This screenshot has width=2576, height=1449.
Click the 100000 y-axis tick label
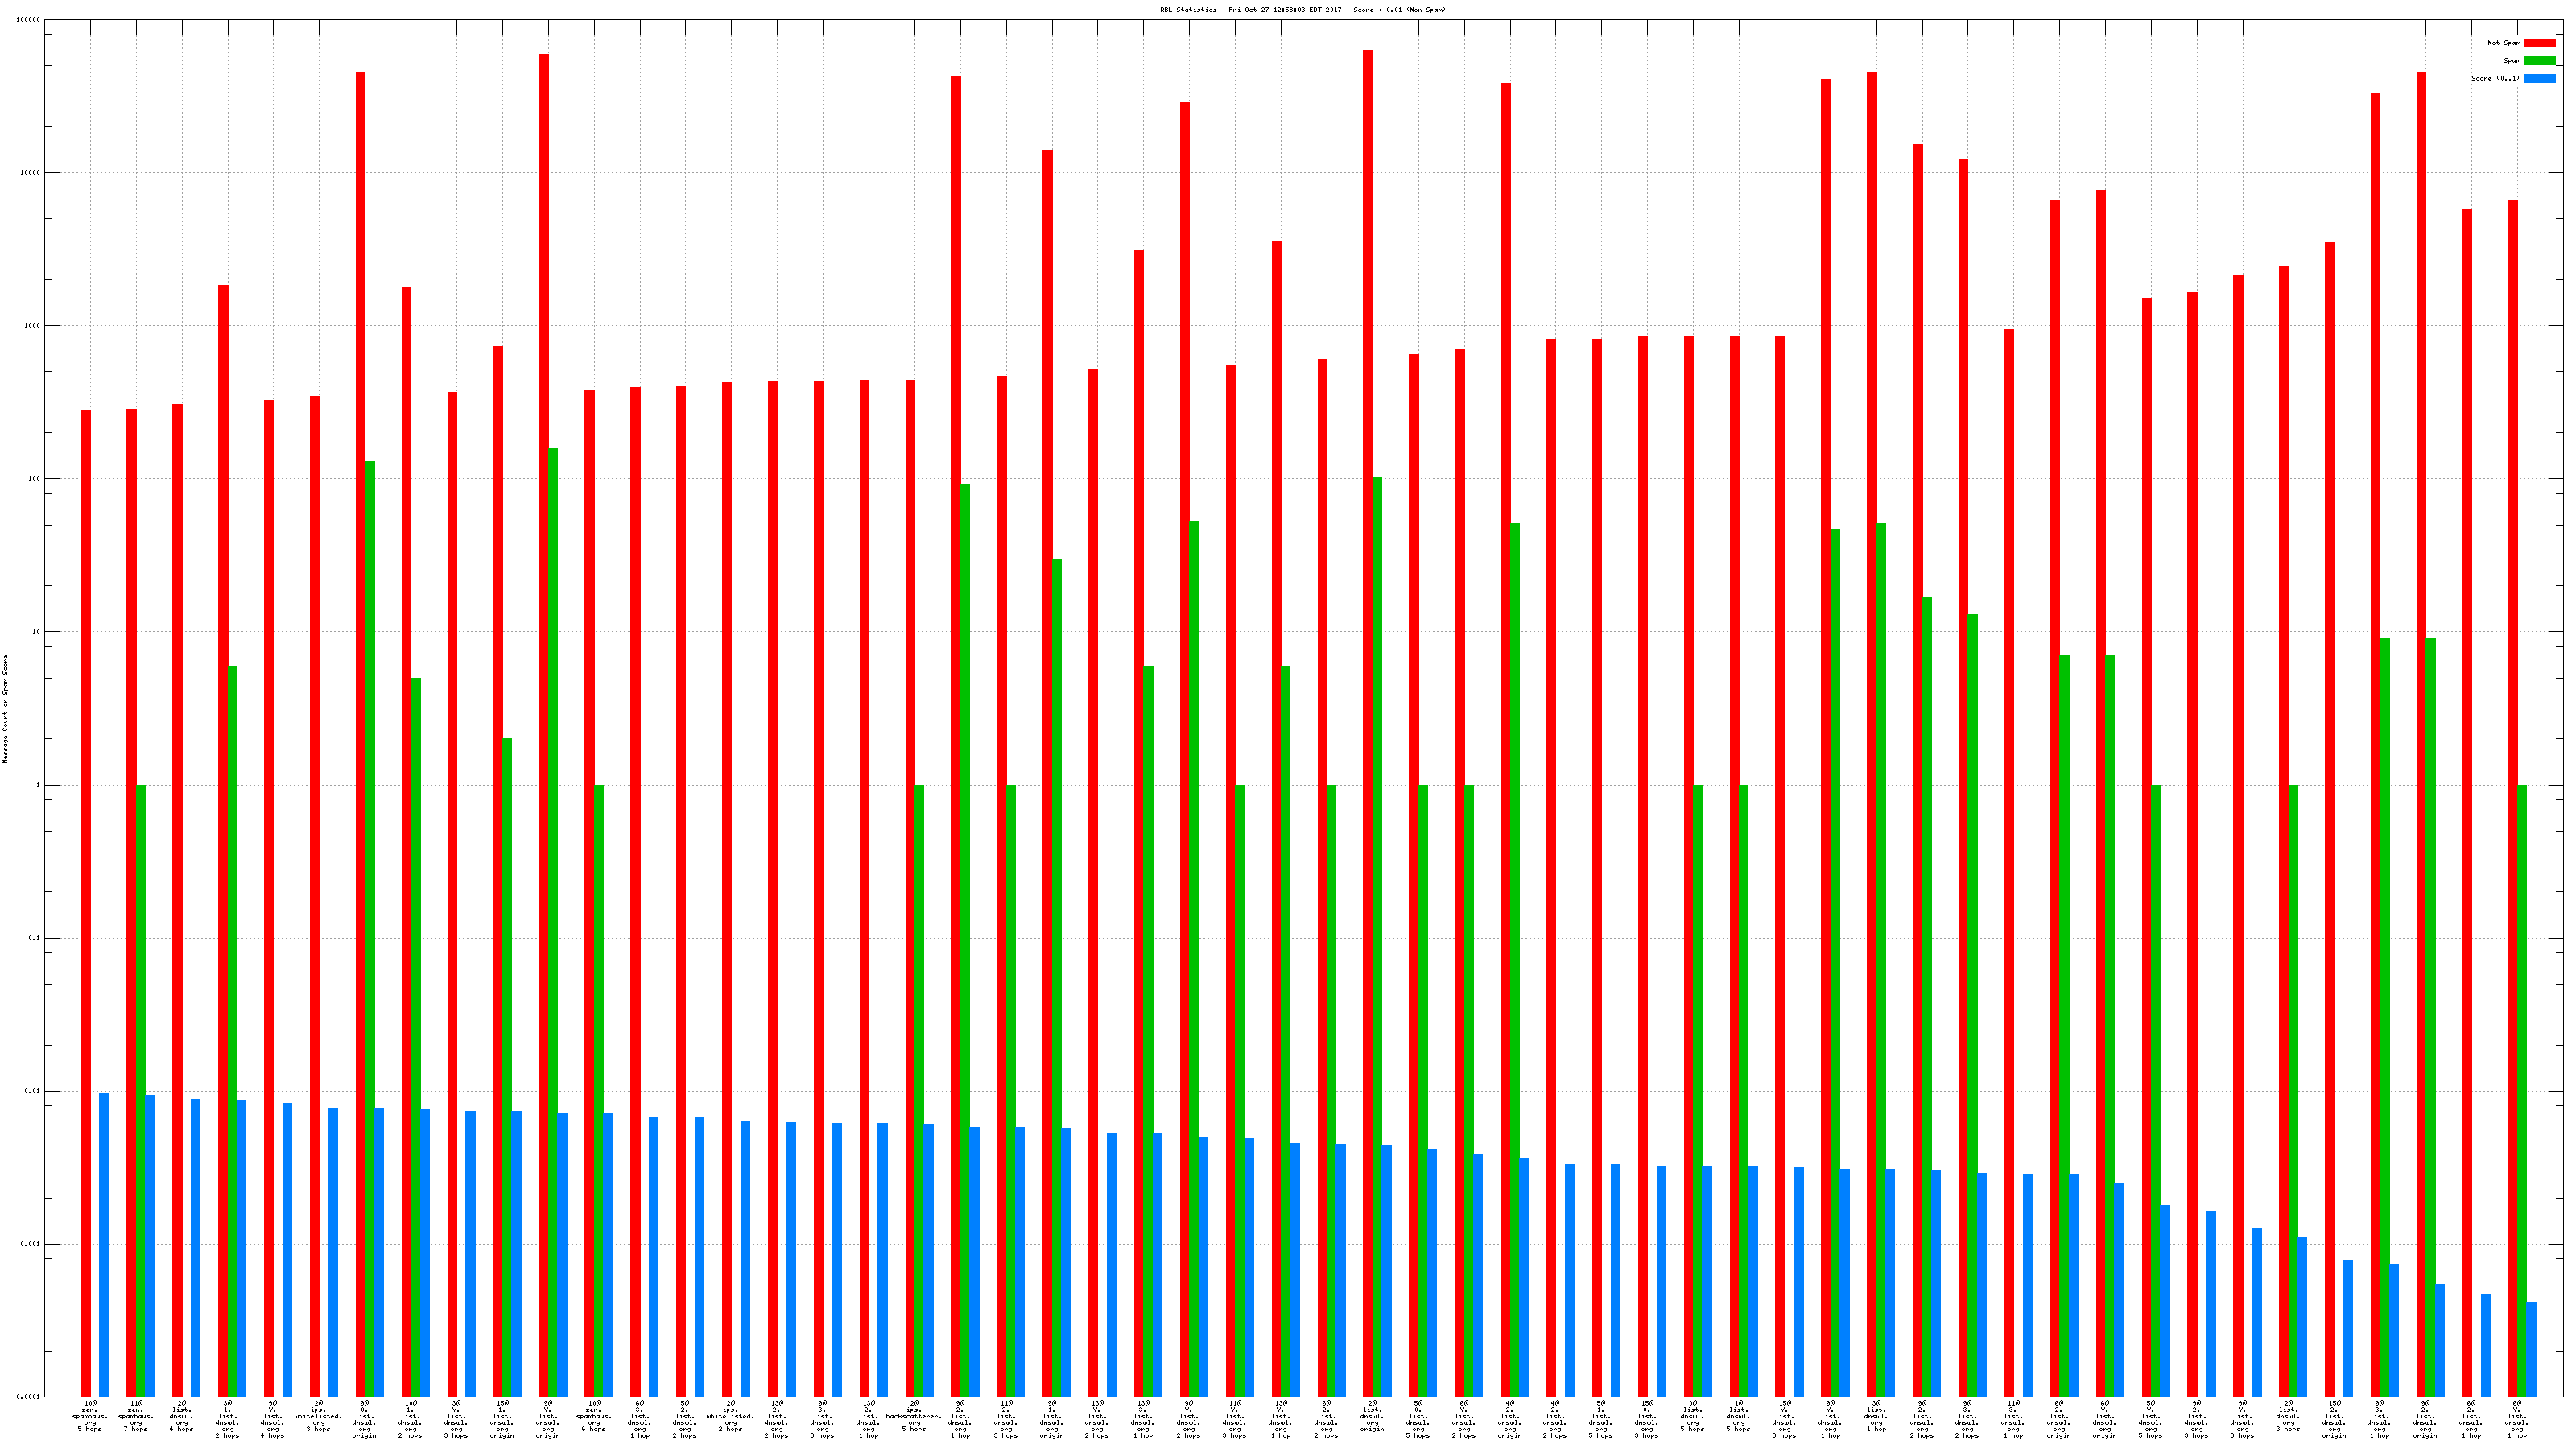click(x=29, y=20)
